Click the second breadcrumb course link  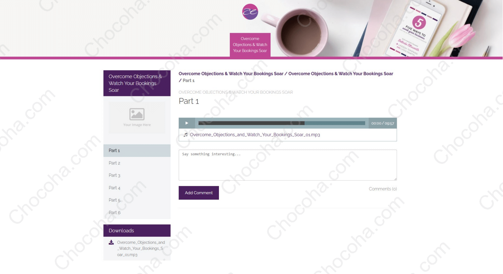[341, 74]
